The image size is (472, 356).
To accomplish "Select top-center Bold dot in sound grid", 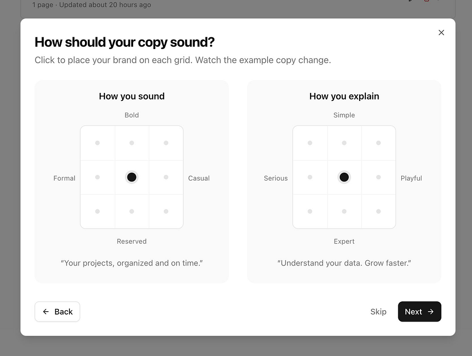I will pyautogui.click(x=132, y=143).
